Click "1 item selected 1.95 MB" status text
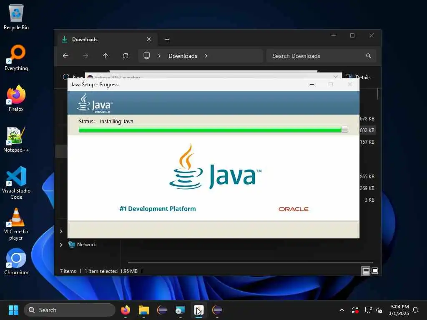The width and height of the screenshot is (427, 320). click(x=111, y=271)
